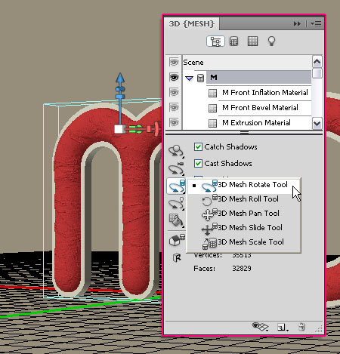
Task: Select the 3D Object Rotate tool icon
Action: (x=176, y=151)
